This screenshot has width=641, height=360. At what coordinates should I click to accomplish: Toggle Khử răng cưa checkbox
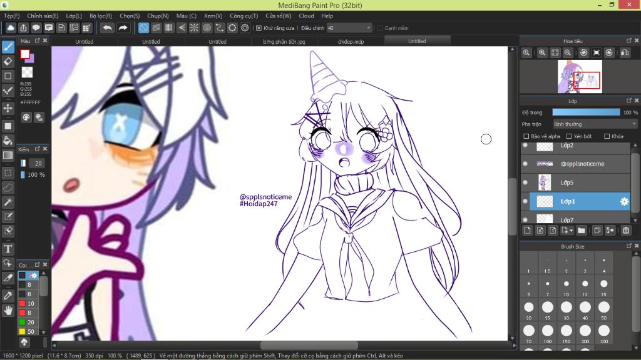[259, 28]
